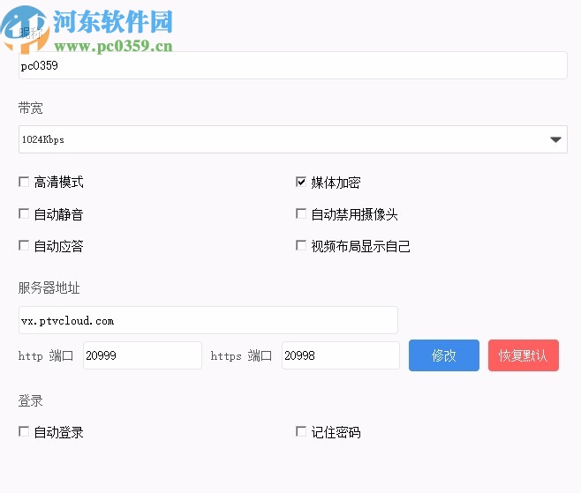Open the 1024Kbps bandwidth dropdown
The width and height of the screenshot is (581, 493).
pos(293,139)
